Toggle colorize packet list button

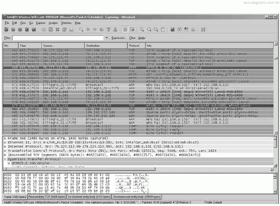[x=125, y=30]
